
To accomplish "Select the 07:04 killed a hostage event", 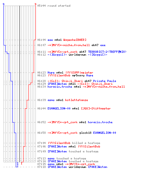I will click(69, 143).
